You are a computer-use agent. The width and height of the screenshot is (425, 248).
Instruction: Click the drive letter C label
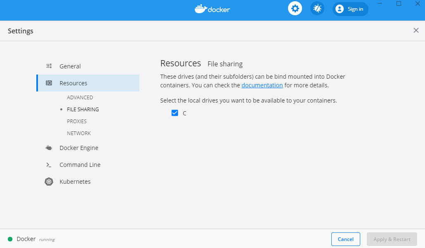[184, 113]
